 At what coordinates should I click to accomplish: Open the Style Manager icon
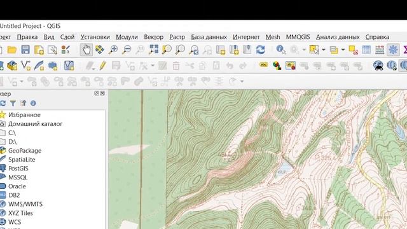[66, 50]
